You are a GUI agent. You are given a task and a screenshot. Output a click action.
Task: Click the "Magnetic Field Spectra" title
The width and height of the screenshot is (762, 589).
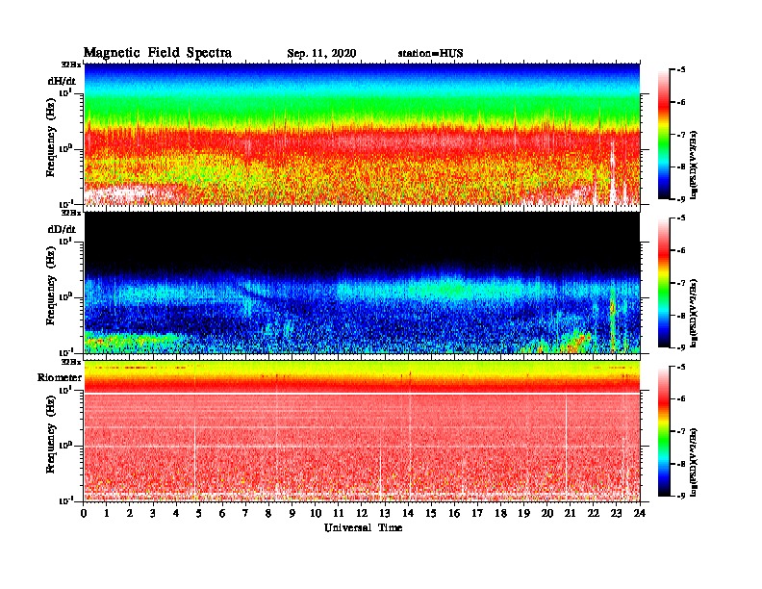click(158, 53)
